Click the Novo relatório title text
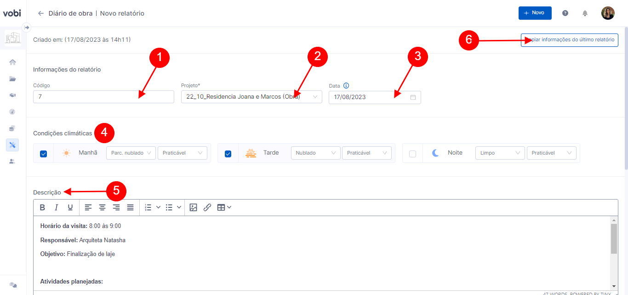 pos(122,13)
